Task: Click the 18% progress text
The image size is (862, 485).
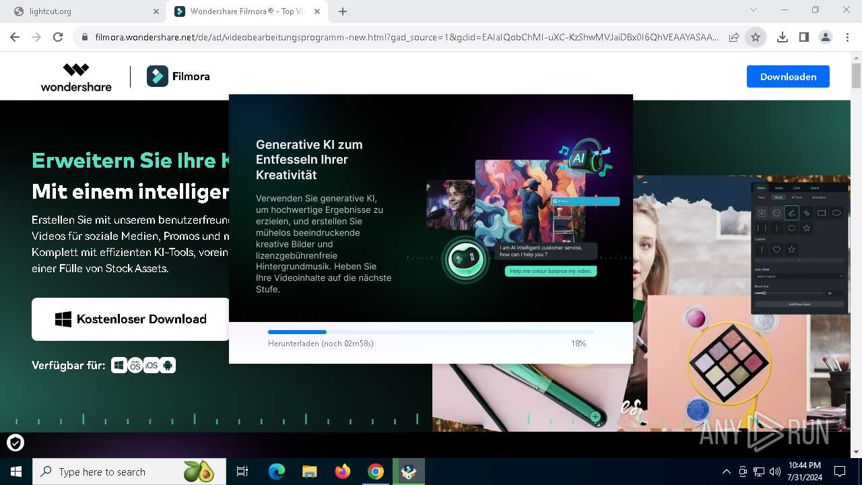Action: pos(578,344)
